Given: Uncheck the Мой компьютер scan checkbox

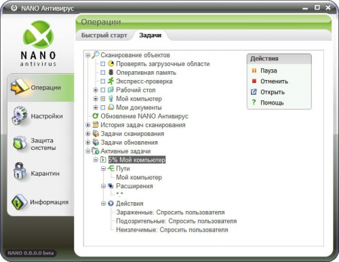Looking at the screenshot, I should pyautogui.click(x=103, y=98).
